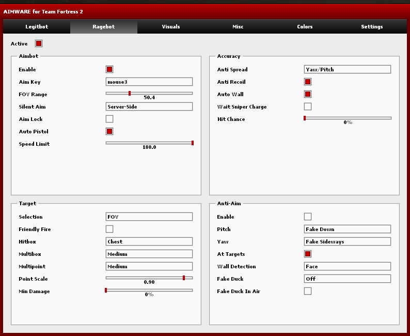The width and height of the screenshot is (410, 336).
Task: Click the Speed Limit value 180.0
Action: tap(149, 147)
